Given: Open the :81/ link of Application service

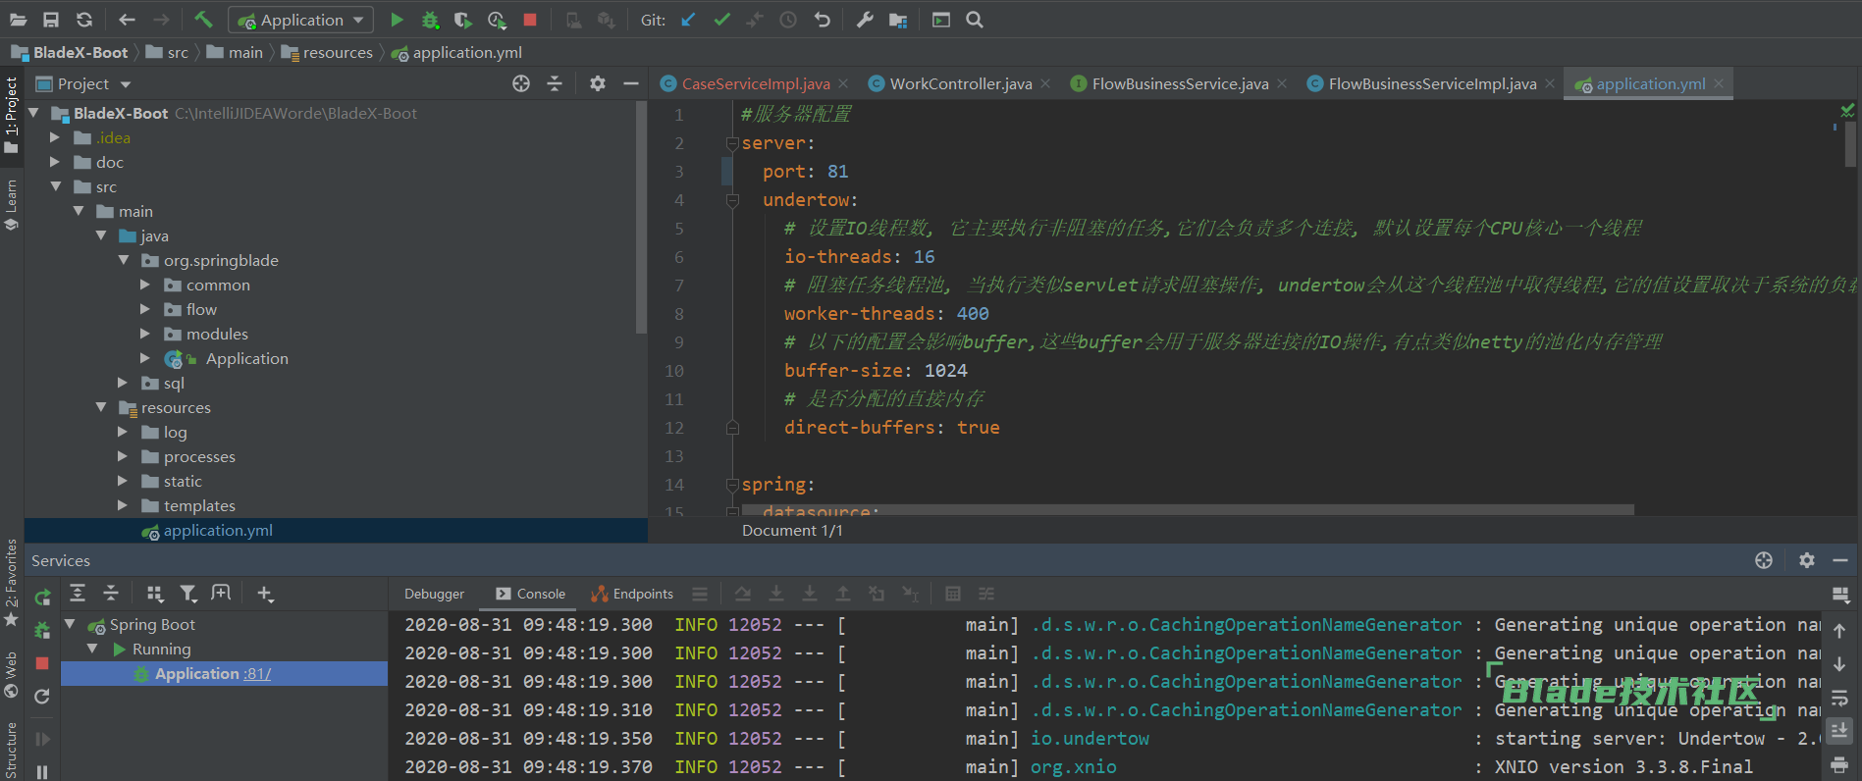Looking at the screenshot, I should 257,674.
